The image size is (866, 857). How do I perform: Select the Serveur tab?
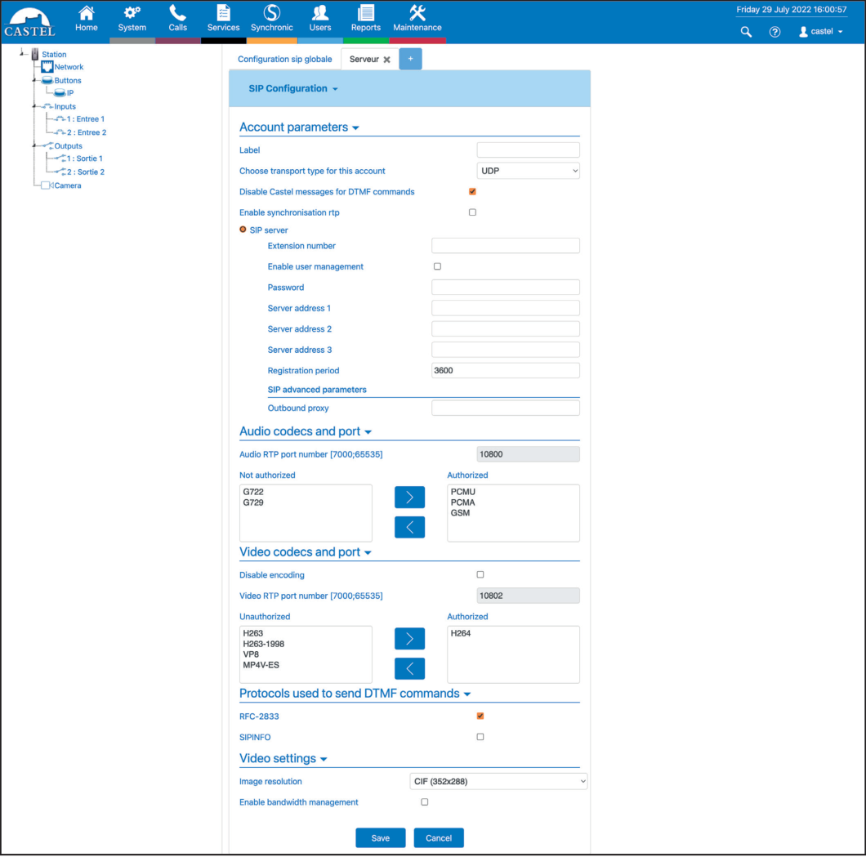coord(363,59)
